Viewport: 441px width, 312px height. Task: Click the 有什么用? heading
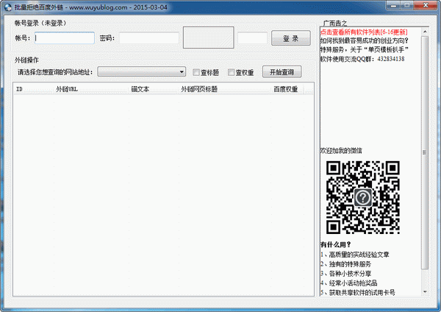click(x=336, y=244)
